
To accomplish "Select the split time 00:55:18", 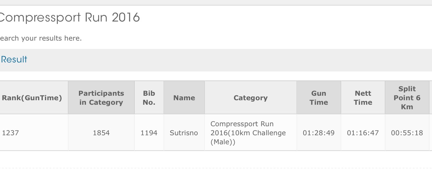I will pos(407,133).
